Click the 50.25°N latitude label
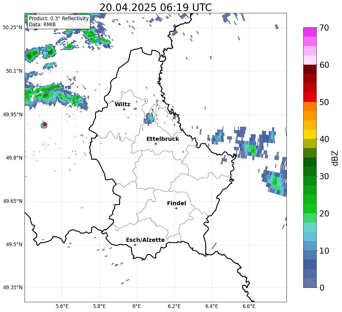Screen dimensions: 342x312 click(x=13, y=28)
